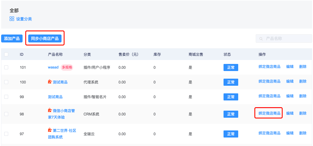
Task: Click 绑定微店商品 for product 98
Action: tap(270, 113)
